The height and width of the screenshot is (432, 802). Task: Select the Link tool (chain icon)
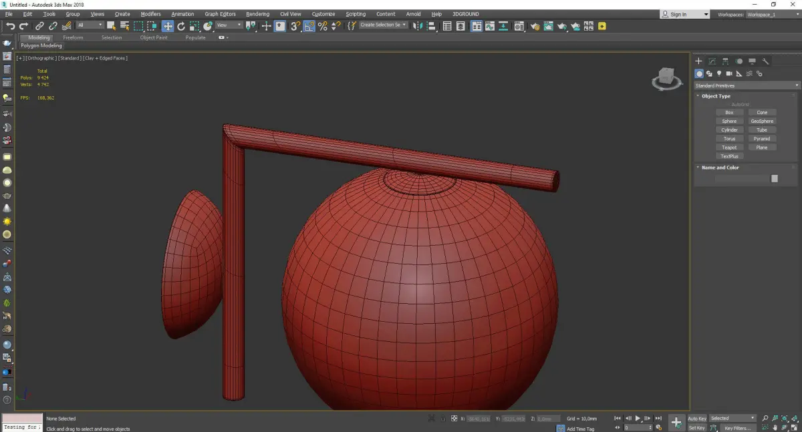pos(39,26)
